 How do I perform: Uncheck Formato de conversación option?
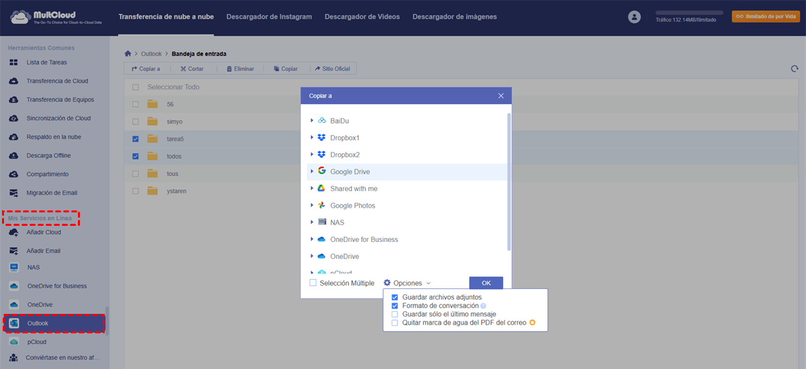coord(395,306)
